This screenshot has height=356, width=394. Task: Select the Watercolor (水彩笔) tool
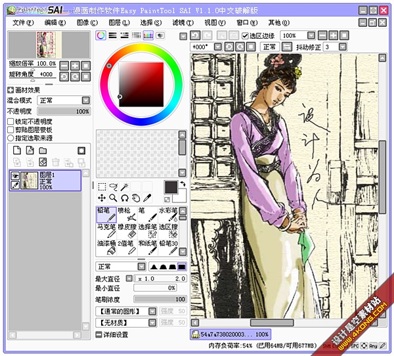point(168,215)
